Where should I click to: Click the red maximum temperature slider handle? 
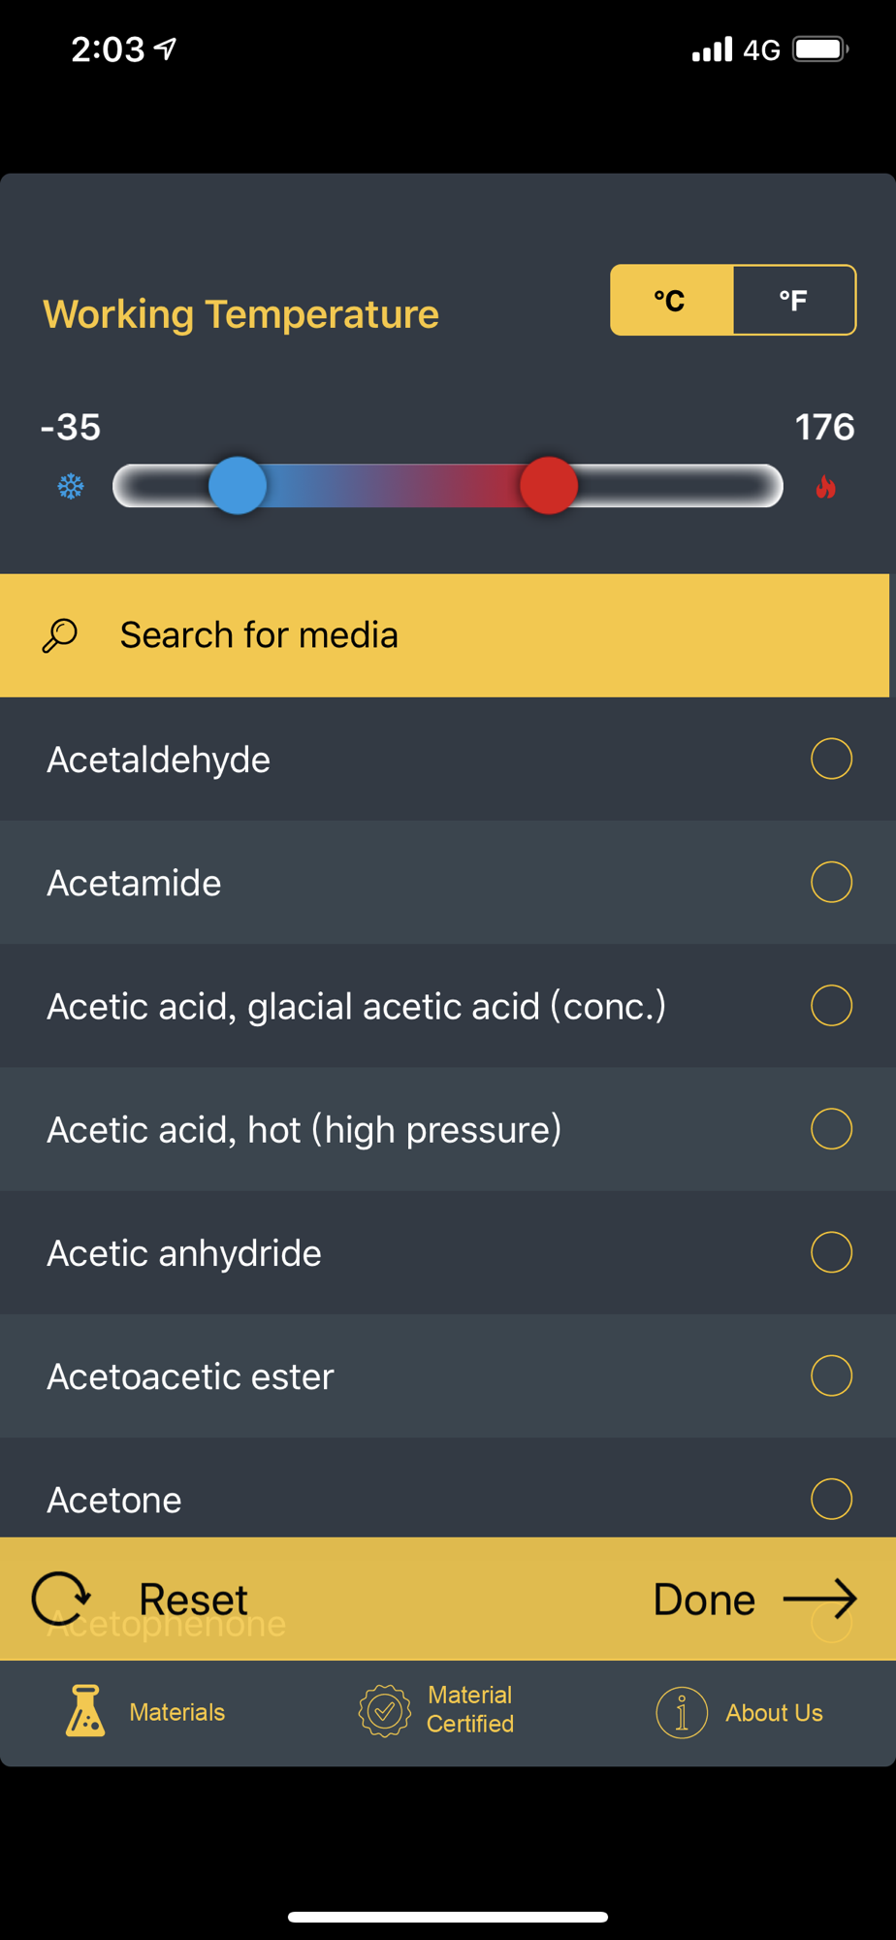pos(549,485)
